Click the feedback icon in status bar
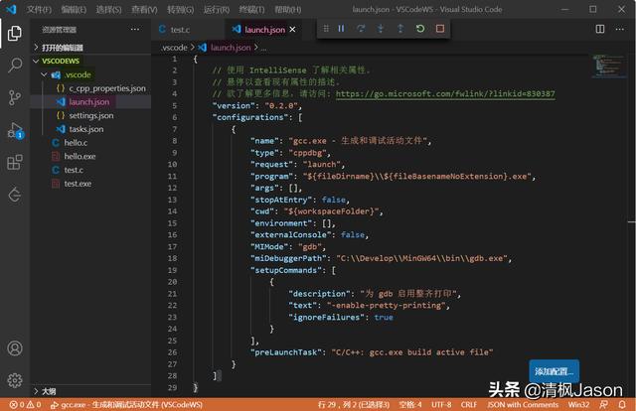 604,404
